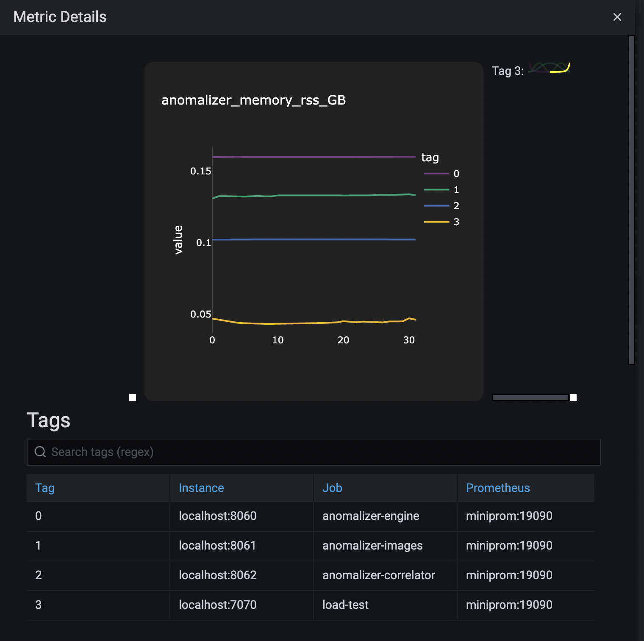Click the slider bar below the sparkline

click(x=530, y=397)
